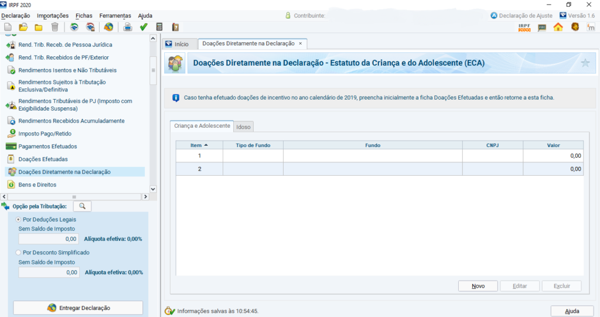The width and height of the screenshot is (600, 317).
Task: Click the favorite star icon in header
Action: click(x=585, y=63)
